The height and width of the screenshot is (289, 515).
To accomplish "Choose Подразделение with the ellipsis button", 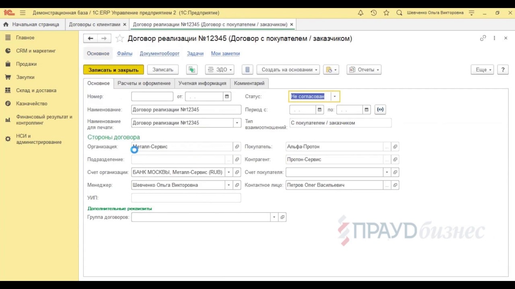I will pyautogui.click(x=229, y=159).
